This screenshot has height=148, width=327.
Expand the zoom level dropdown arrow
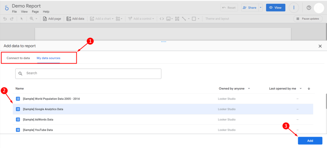(x=36, y=19)
